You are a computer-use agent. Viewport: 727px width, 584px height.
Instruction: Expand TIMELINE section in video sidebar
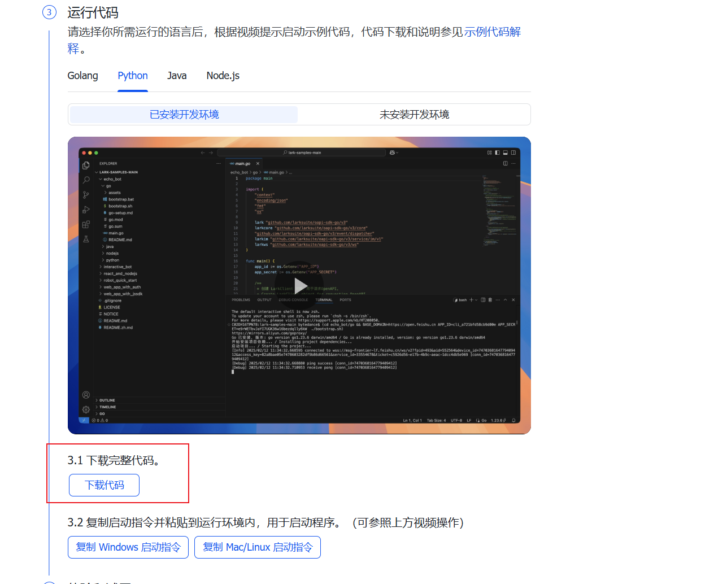pyautogui.click(x=107, y=407)
